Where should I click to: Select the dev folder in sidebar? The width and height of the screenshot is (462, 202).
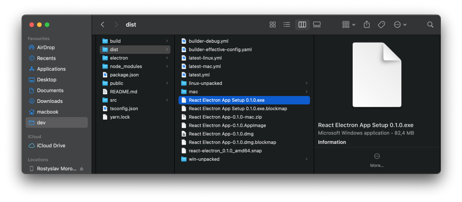tap(56, 122)
